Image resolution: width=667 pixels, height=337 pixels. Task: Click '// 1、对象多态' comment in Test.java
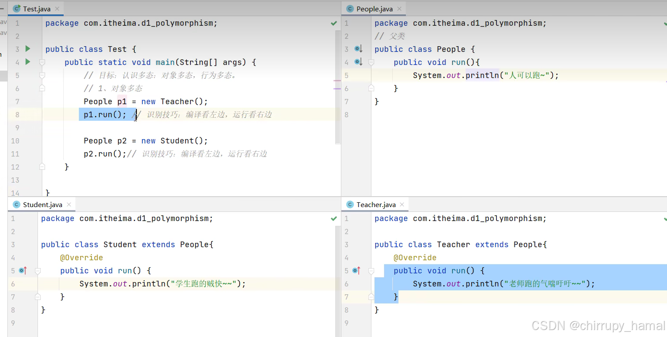tap(113, 89)
